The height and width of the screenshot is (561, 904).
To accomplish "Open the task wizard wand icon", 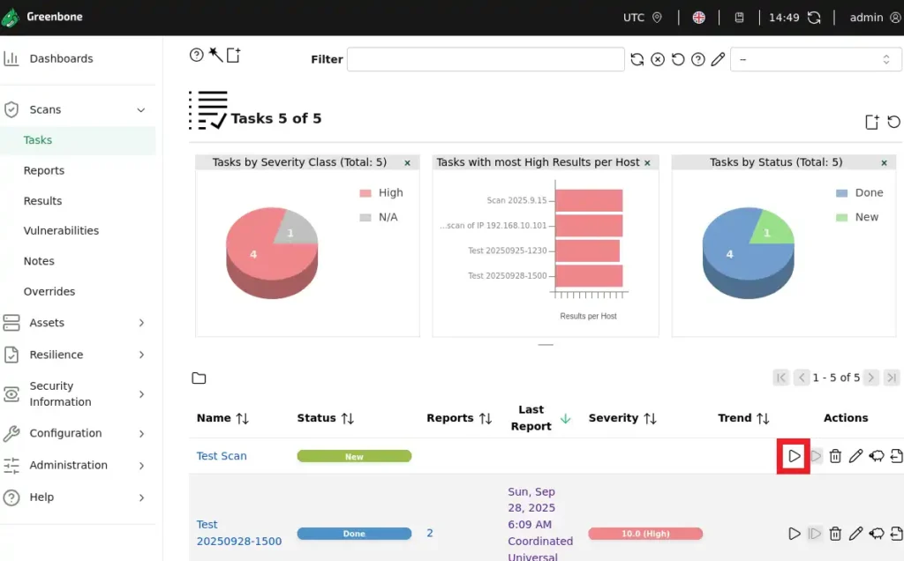I will click(x=215, y=56).
